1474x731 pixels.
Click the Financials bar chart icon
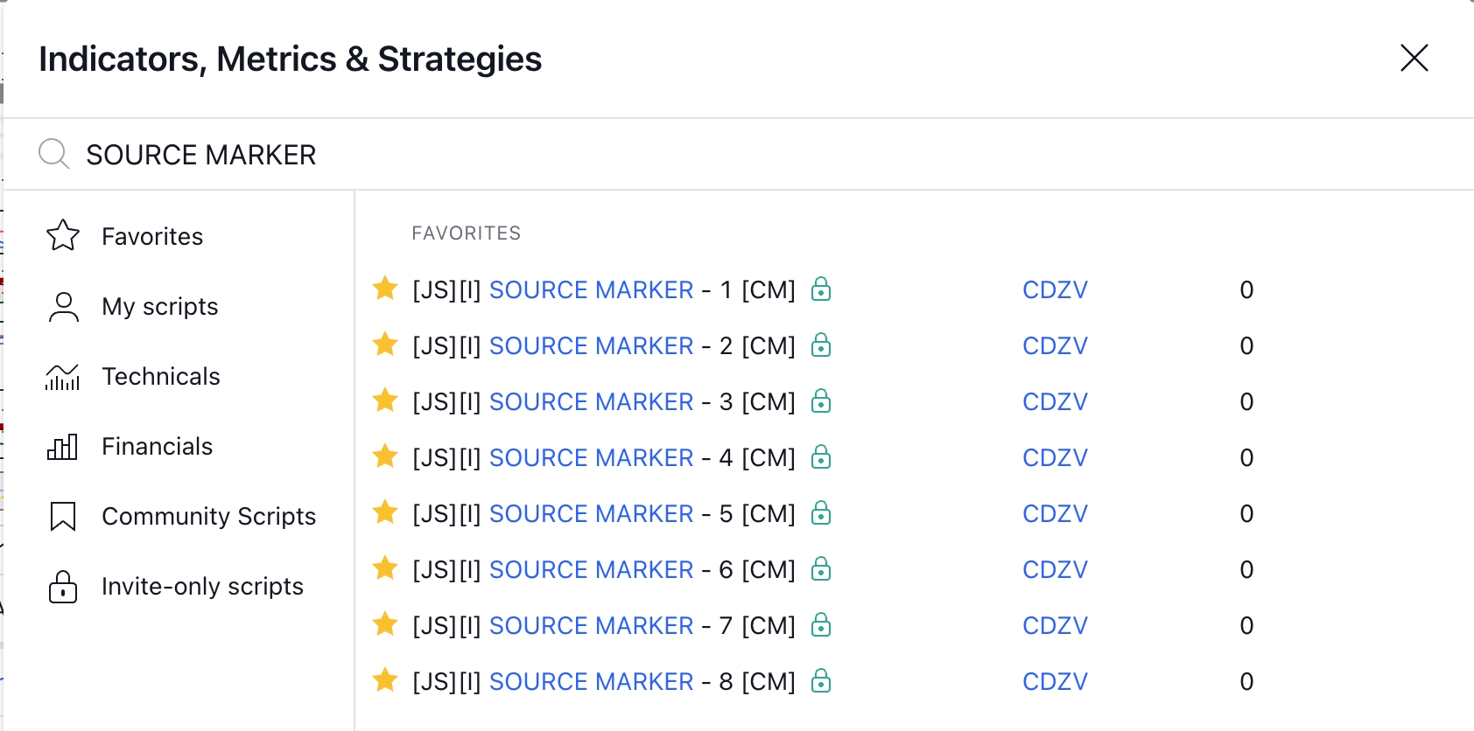63,447
